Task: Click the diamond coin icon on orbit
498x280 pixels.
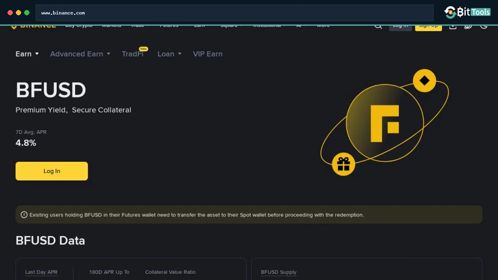Action: pos(424,80)
